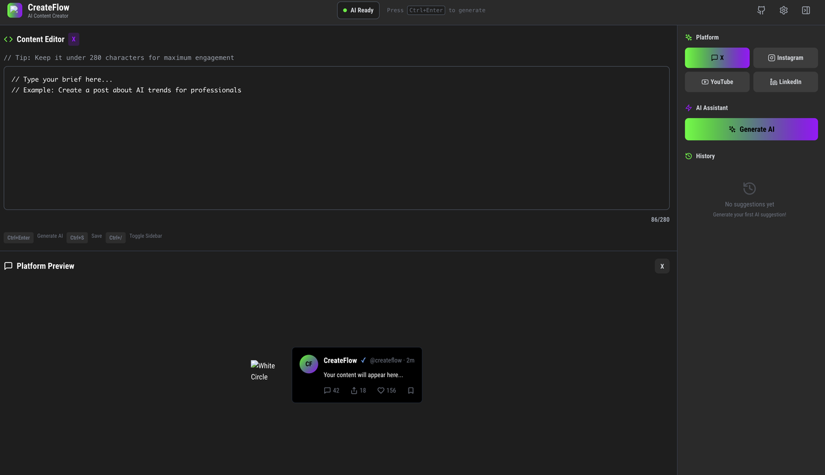This screenshot has width=825, height=475.
Task: Click the 86/280 character counter
Action: (660, 220)
